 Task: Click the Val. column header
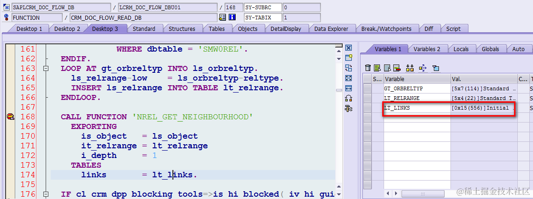484,79
